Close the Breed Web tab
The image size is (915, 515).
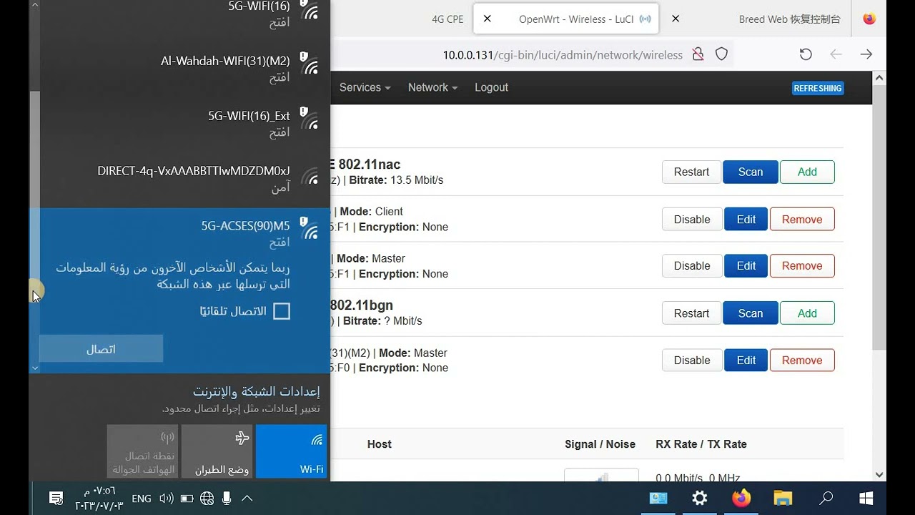(x=676, y=19)
